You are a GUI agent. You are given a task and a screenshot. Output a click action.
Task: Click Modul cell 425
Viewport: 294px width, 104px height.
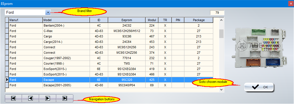pos(152,80)
